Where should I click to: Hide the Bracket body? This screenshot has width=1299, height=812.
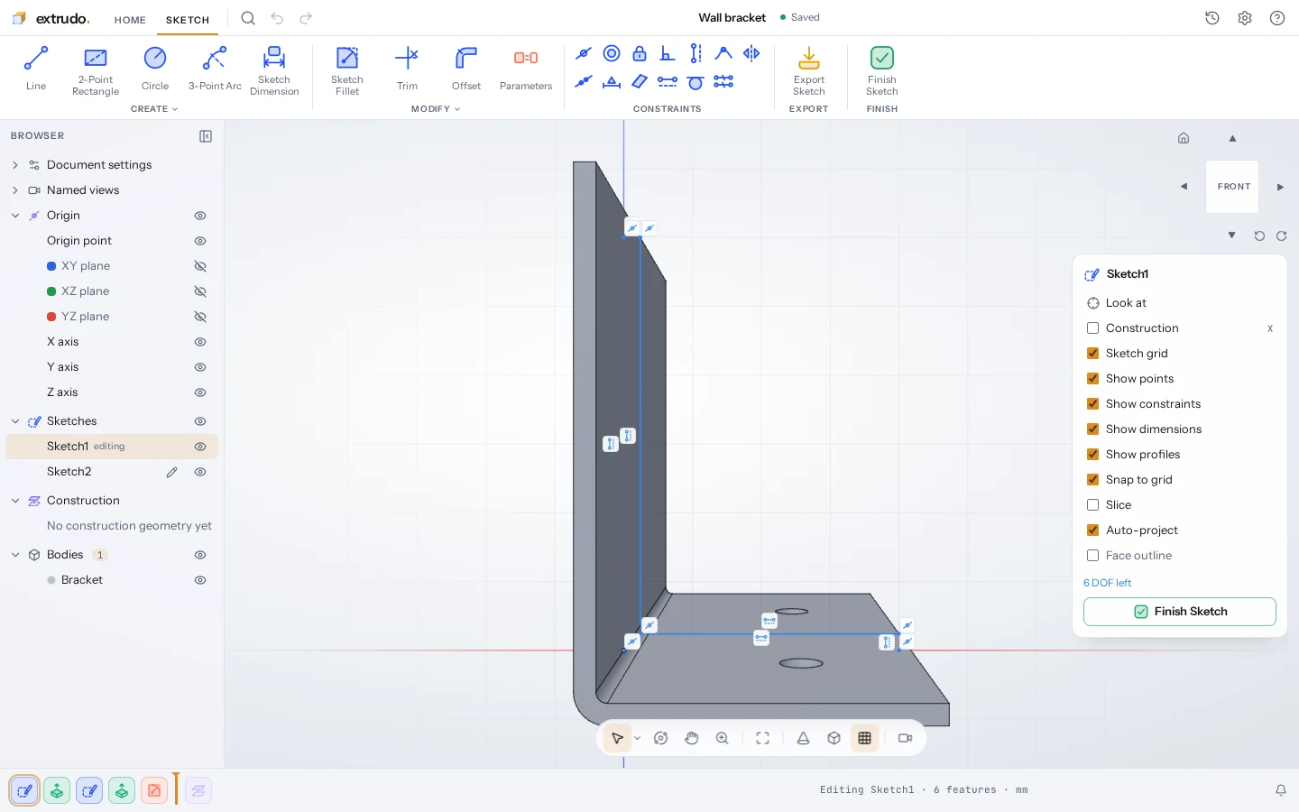[x=200, y=580]
